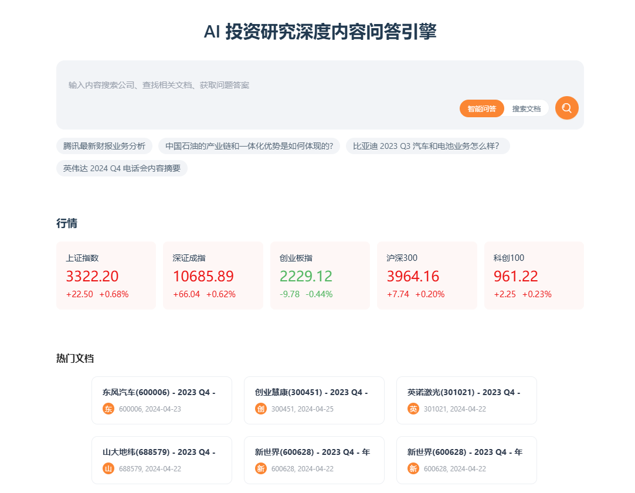The image size is (635, 493).
Task: Open the 创业板指 market card
Action: coord(320,276)
